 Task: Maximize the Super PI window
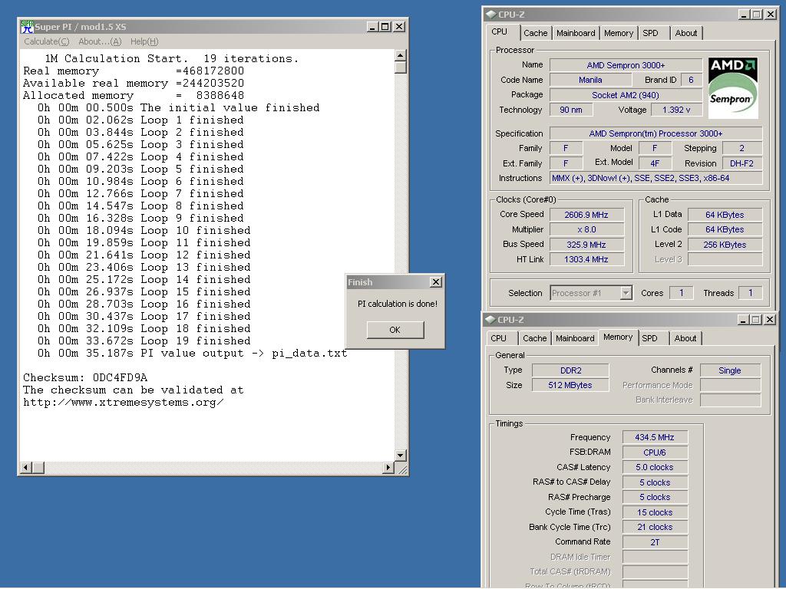[385, 27]
